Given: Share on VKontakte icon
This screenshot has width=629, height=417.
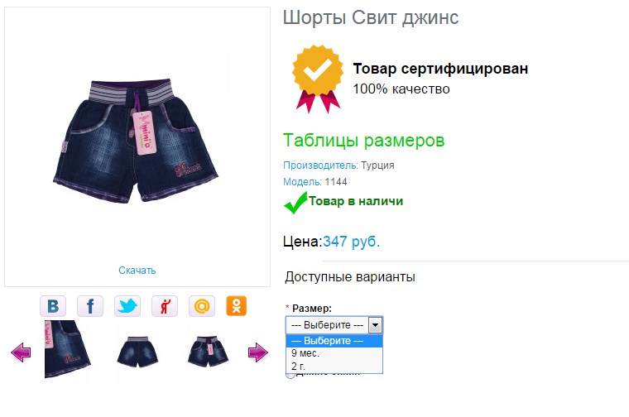Looking at the screenshot, I should [53, 306].
